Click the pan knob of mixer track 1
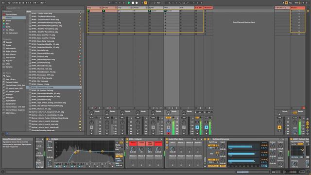 point(91,122)
